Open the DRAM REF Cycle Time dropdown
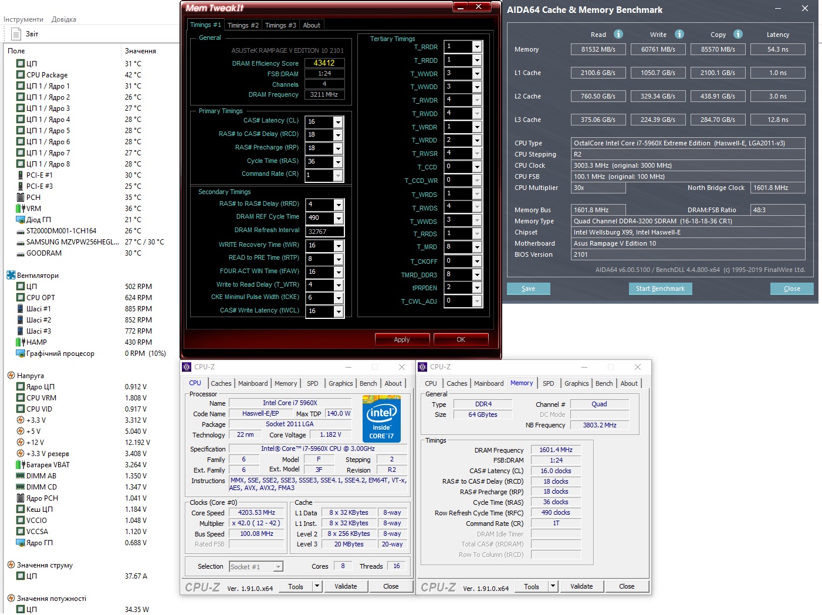The width and height of the screenshot is (822, 615). [339, 218]
